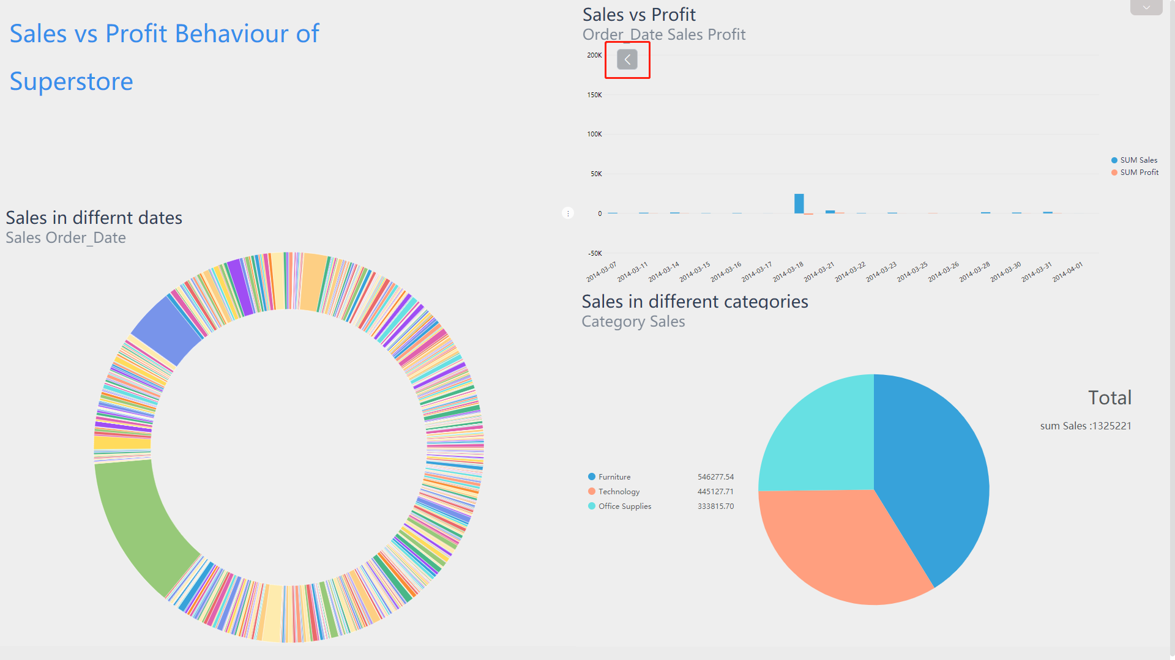Click the Office Supplies value 333815.70

point(715,506)
